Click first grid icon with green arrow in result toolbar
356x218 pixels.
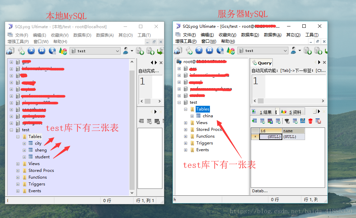(x=254, y=121)
